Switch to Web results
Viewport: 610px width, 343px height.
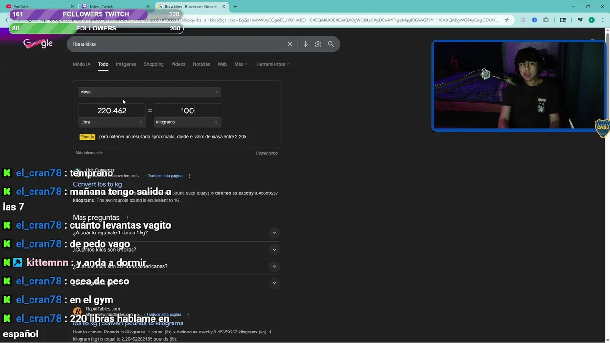point(222,64)
